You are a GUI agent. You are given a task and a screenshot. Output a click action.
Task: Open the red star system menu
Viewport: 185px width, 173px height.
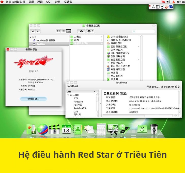pyautogui.click(x=2, y=2)
